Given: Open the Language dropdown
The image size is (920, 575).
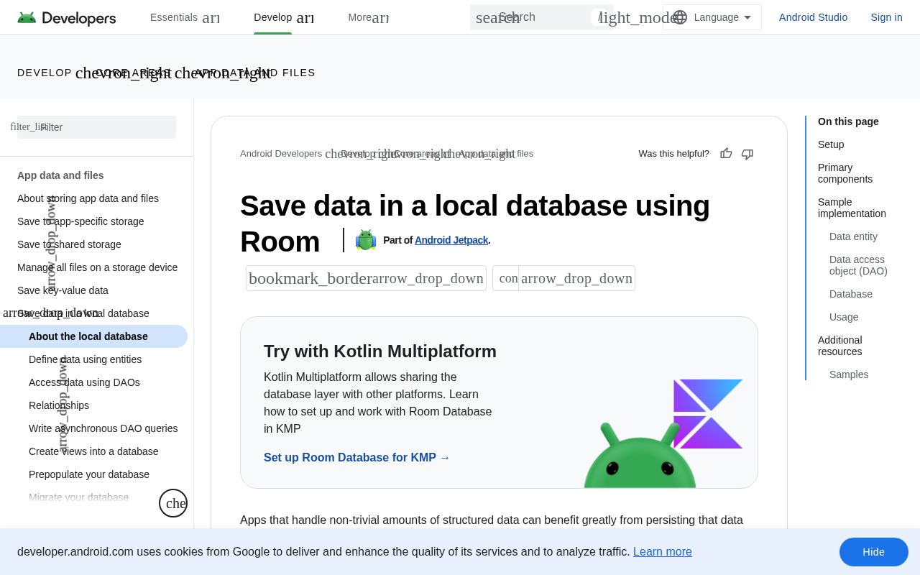Looking at the screenshot, I should tap(712, 17).
